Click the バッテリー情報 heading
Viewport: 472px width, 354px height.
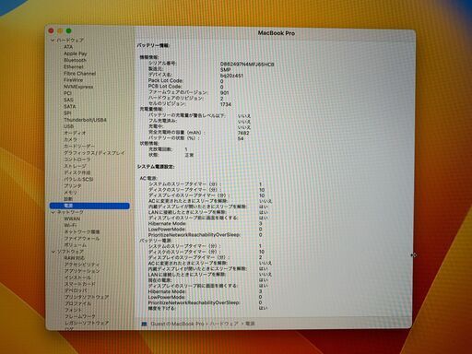point(153,45)
